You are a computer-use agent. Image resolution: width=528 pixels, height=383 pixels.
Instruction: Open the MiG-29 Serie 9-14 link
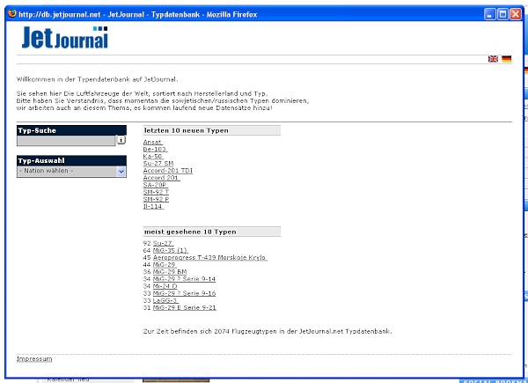[184, 279]
